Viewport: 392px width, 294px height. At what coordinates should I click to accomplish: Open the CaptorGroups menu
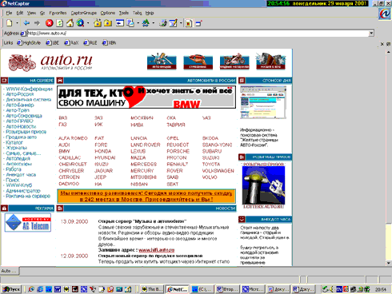(x=84, y=13)
